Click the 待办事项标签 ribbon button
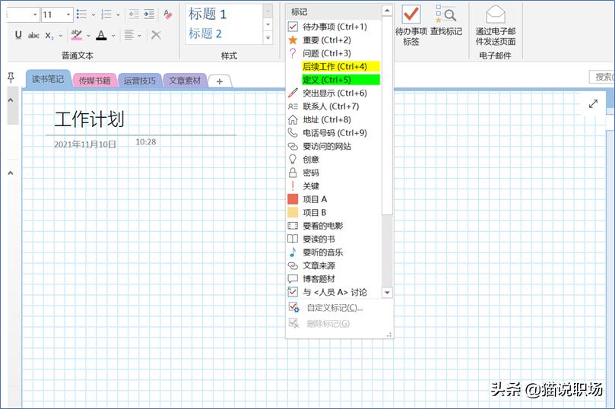Viewport: 615px width, 409px height. pos(411,25)
